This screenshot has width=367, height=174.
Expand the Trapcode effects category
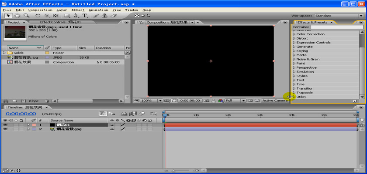coord(294,93)
